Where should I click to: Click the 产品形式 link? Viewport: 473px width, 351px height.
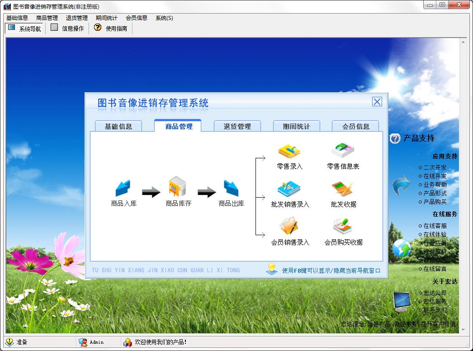435,193
